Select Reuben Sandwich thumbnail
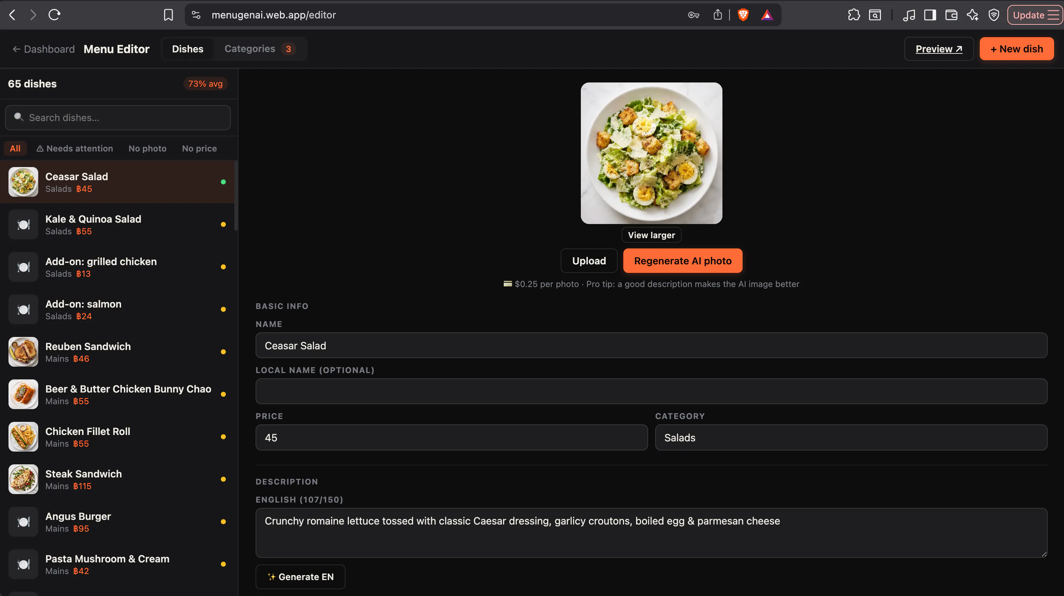 tap(23, 352)
